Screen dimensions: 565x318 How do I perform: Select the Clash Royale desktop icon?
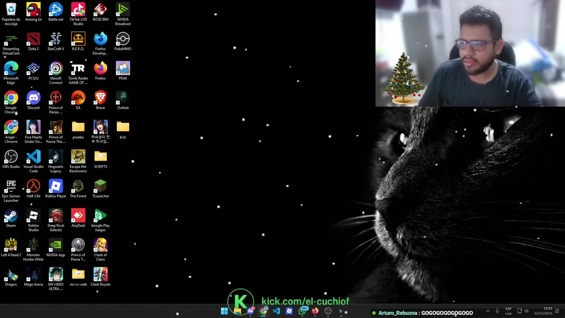point(101,278)
